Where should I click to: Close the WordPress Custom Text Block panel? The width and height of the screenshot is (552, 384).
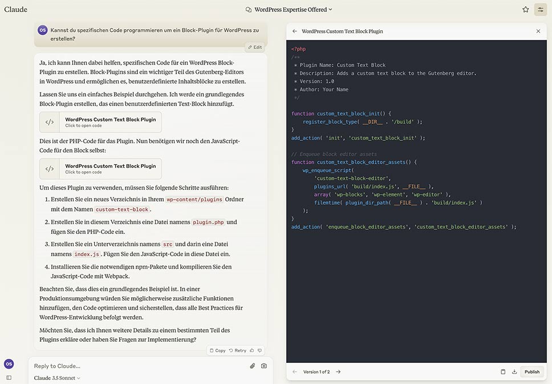pos(538,31)
